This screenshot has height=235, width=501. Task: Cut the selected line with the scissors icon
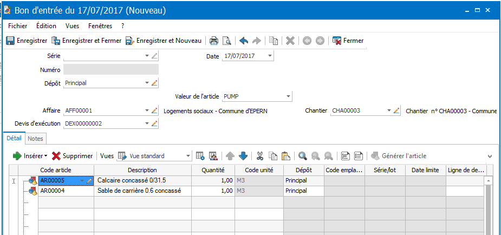(x=260, y=156)
